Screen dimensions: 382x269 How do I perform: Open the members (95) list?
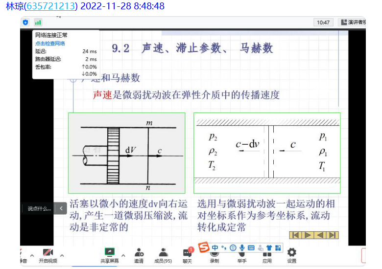[x=163, y=254]
